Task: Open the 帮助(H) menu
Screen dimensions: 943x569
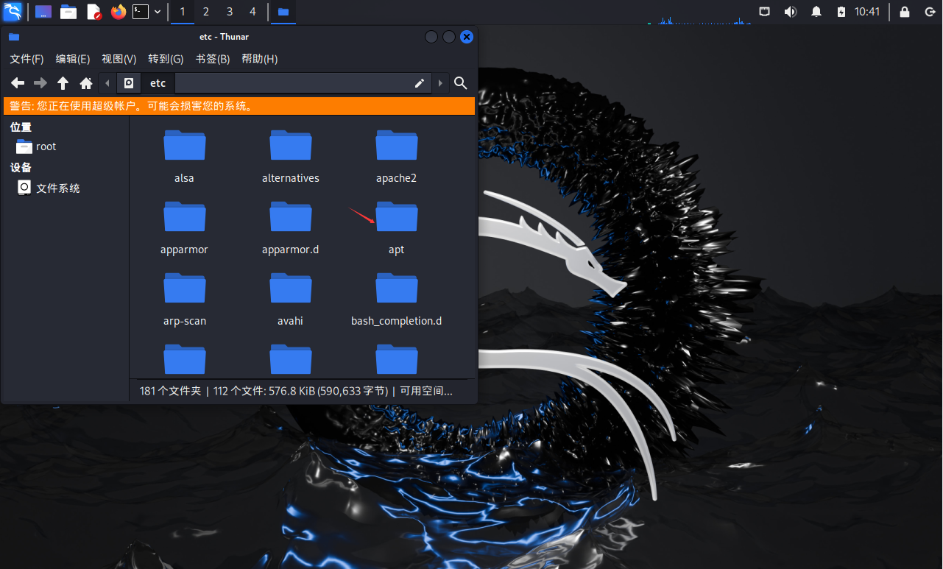Action: point(260,59)
